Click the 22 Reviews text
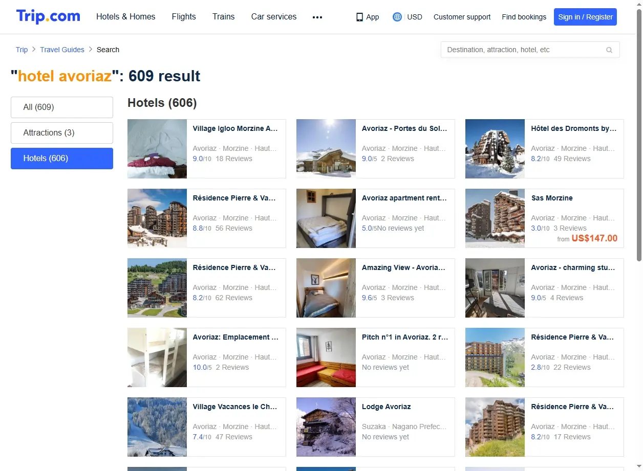This screenshot has height=471, width=643. click(572, 368)
